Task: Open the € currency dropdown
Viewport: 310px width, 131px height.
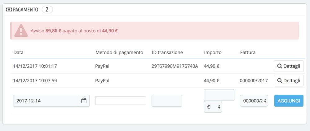Action: pos(213,107)
